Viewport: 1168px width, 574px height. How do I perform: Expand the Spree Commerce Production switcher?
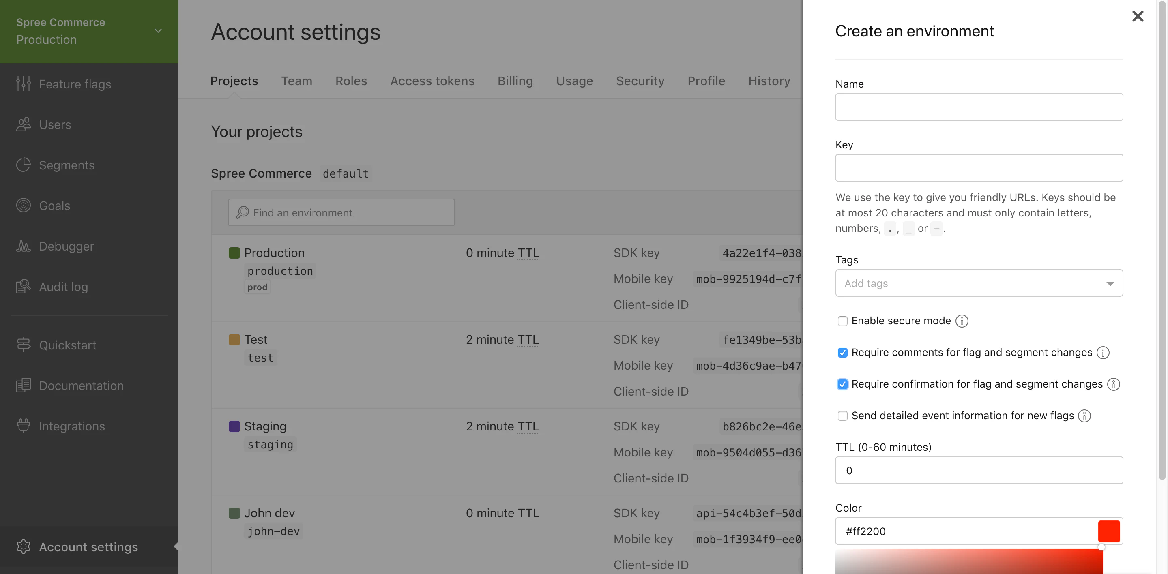(89, 31)
